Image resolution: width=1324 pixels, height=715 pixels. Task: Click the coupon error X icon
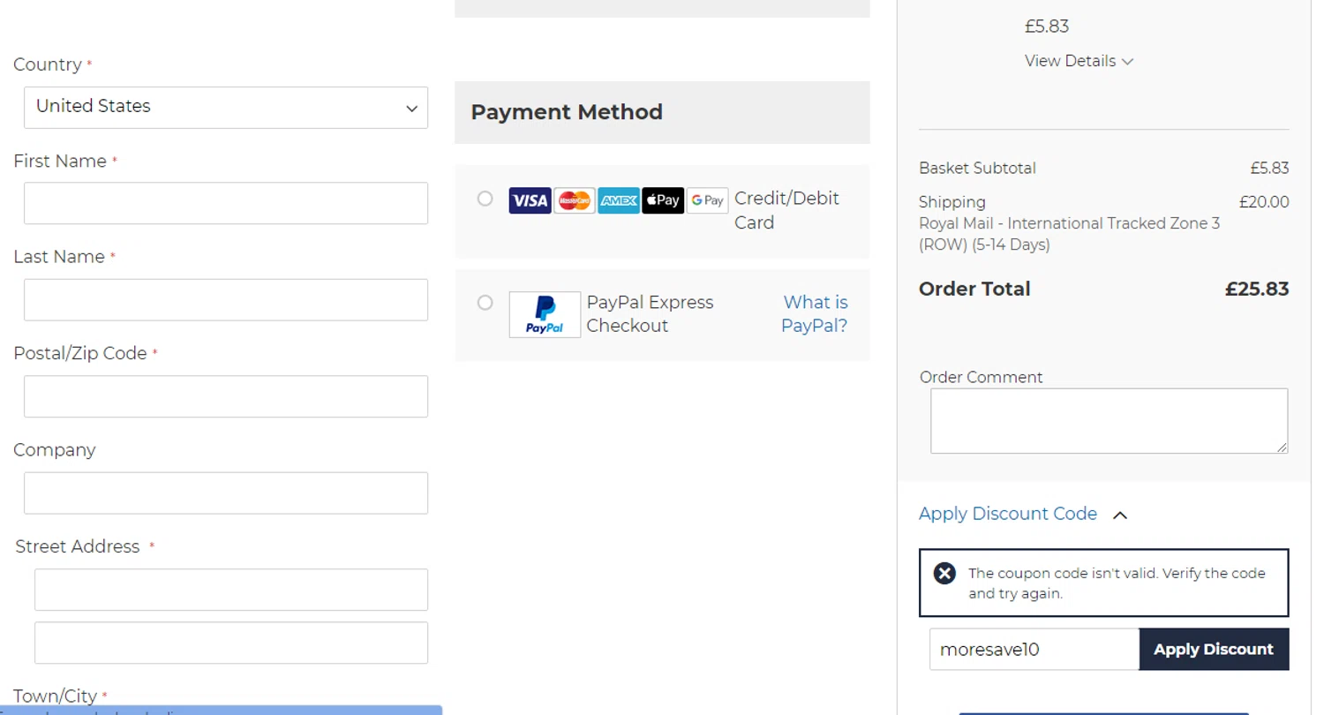[x=944, y=574]
